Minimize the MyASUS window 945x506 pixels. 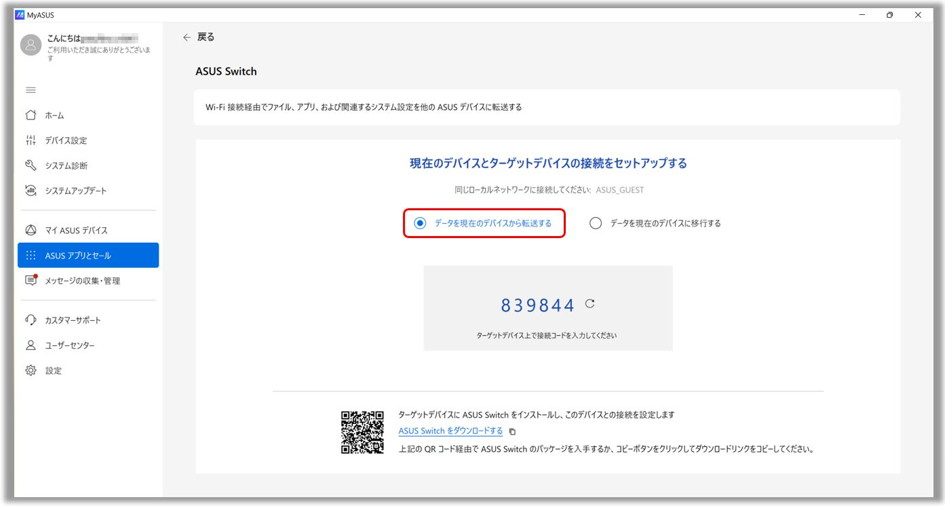click(862, 15)
